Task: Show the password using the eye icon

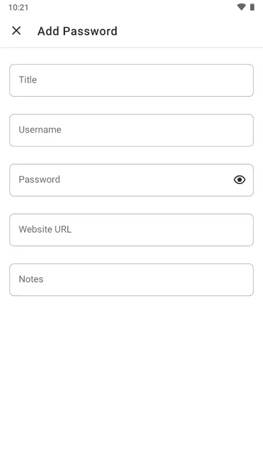Action: coord(240,180)
